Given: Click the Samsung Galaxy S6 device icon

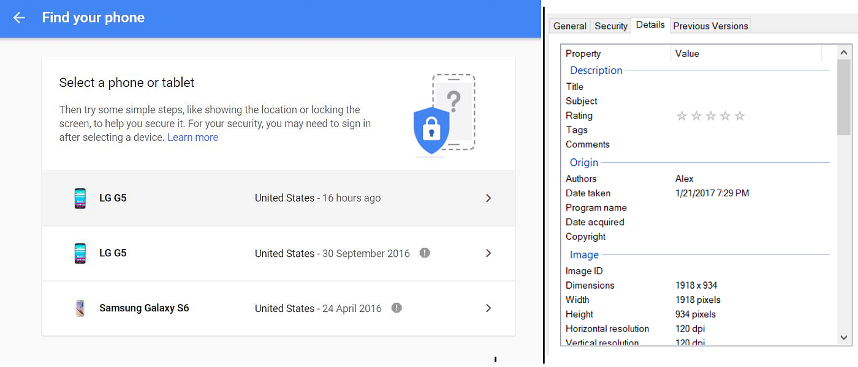Looking at the screenshot, I should point(80,308).
